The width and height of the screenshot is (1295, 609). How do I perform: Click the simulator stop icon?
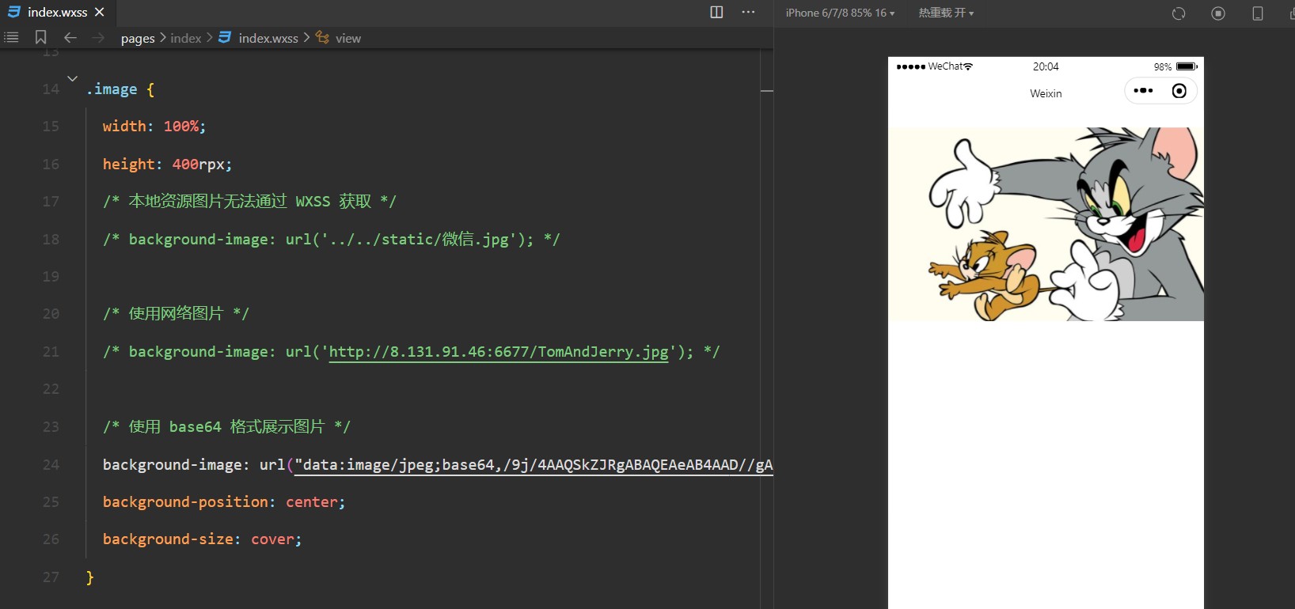point(1218,13)
